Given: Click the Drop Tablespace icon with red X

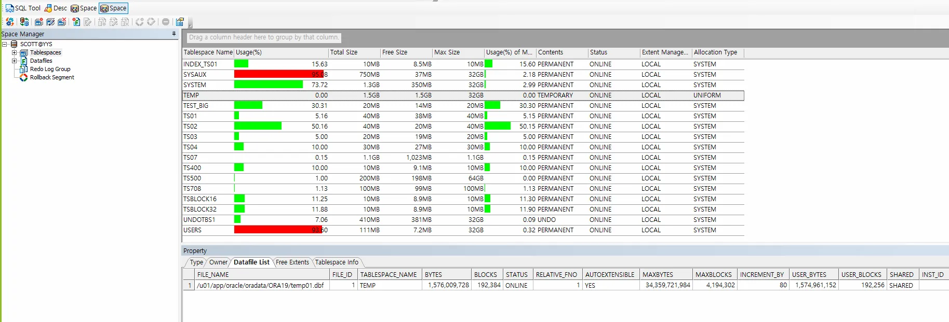Looking at the screenshot, I should point(62,22).
